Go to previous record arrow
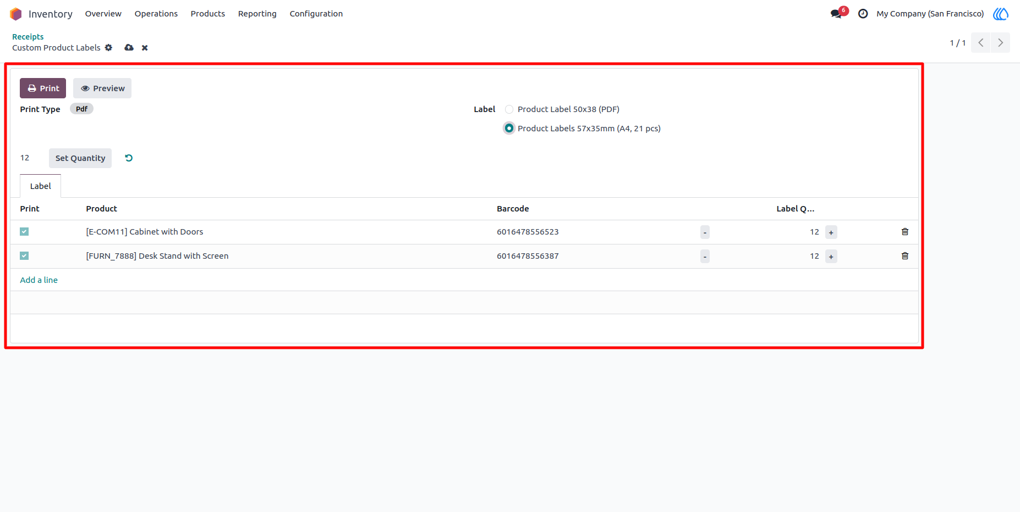 pos(981,43)
